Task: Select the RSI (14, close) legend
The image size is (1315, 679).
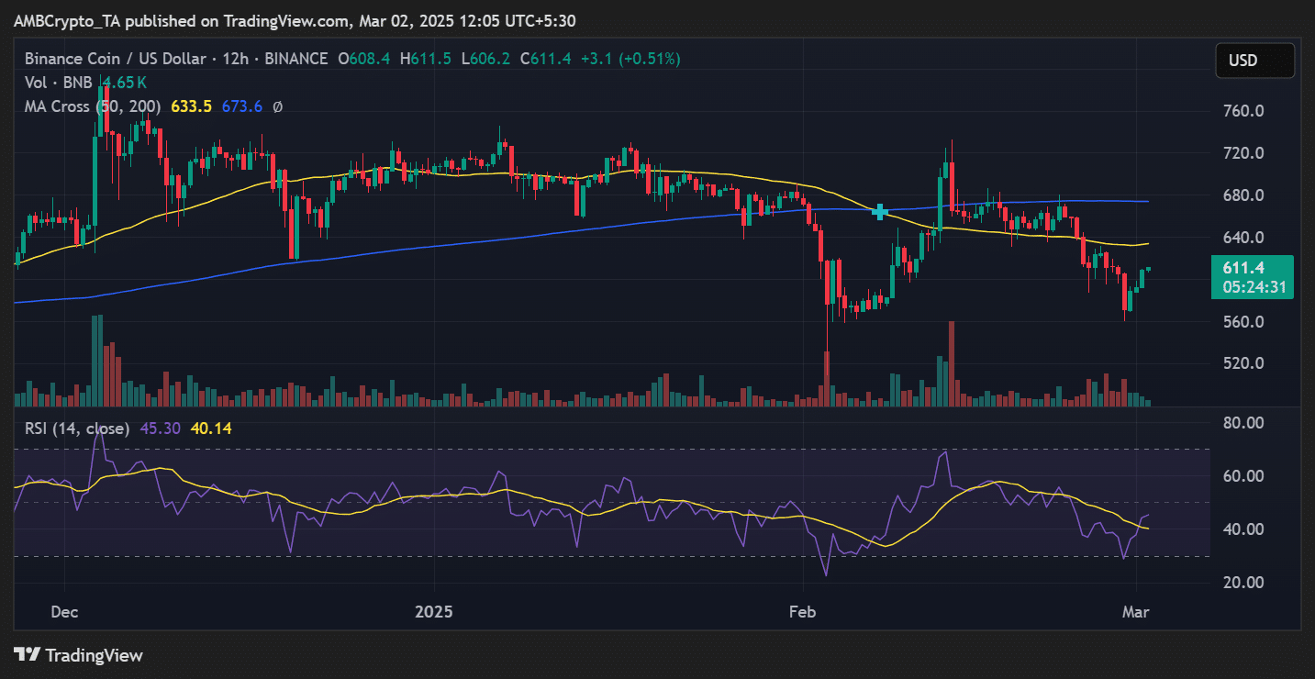Action: [76, 428]
